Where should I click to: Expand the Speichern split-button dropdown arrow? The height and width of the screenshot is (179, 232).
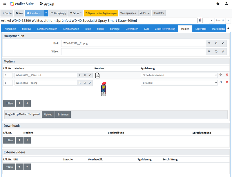[46, 13]
